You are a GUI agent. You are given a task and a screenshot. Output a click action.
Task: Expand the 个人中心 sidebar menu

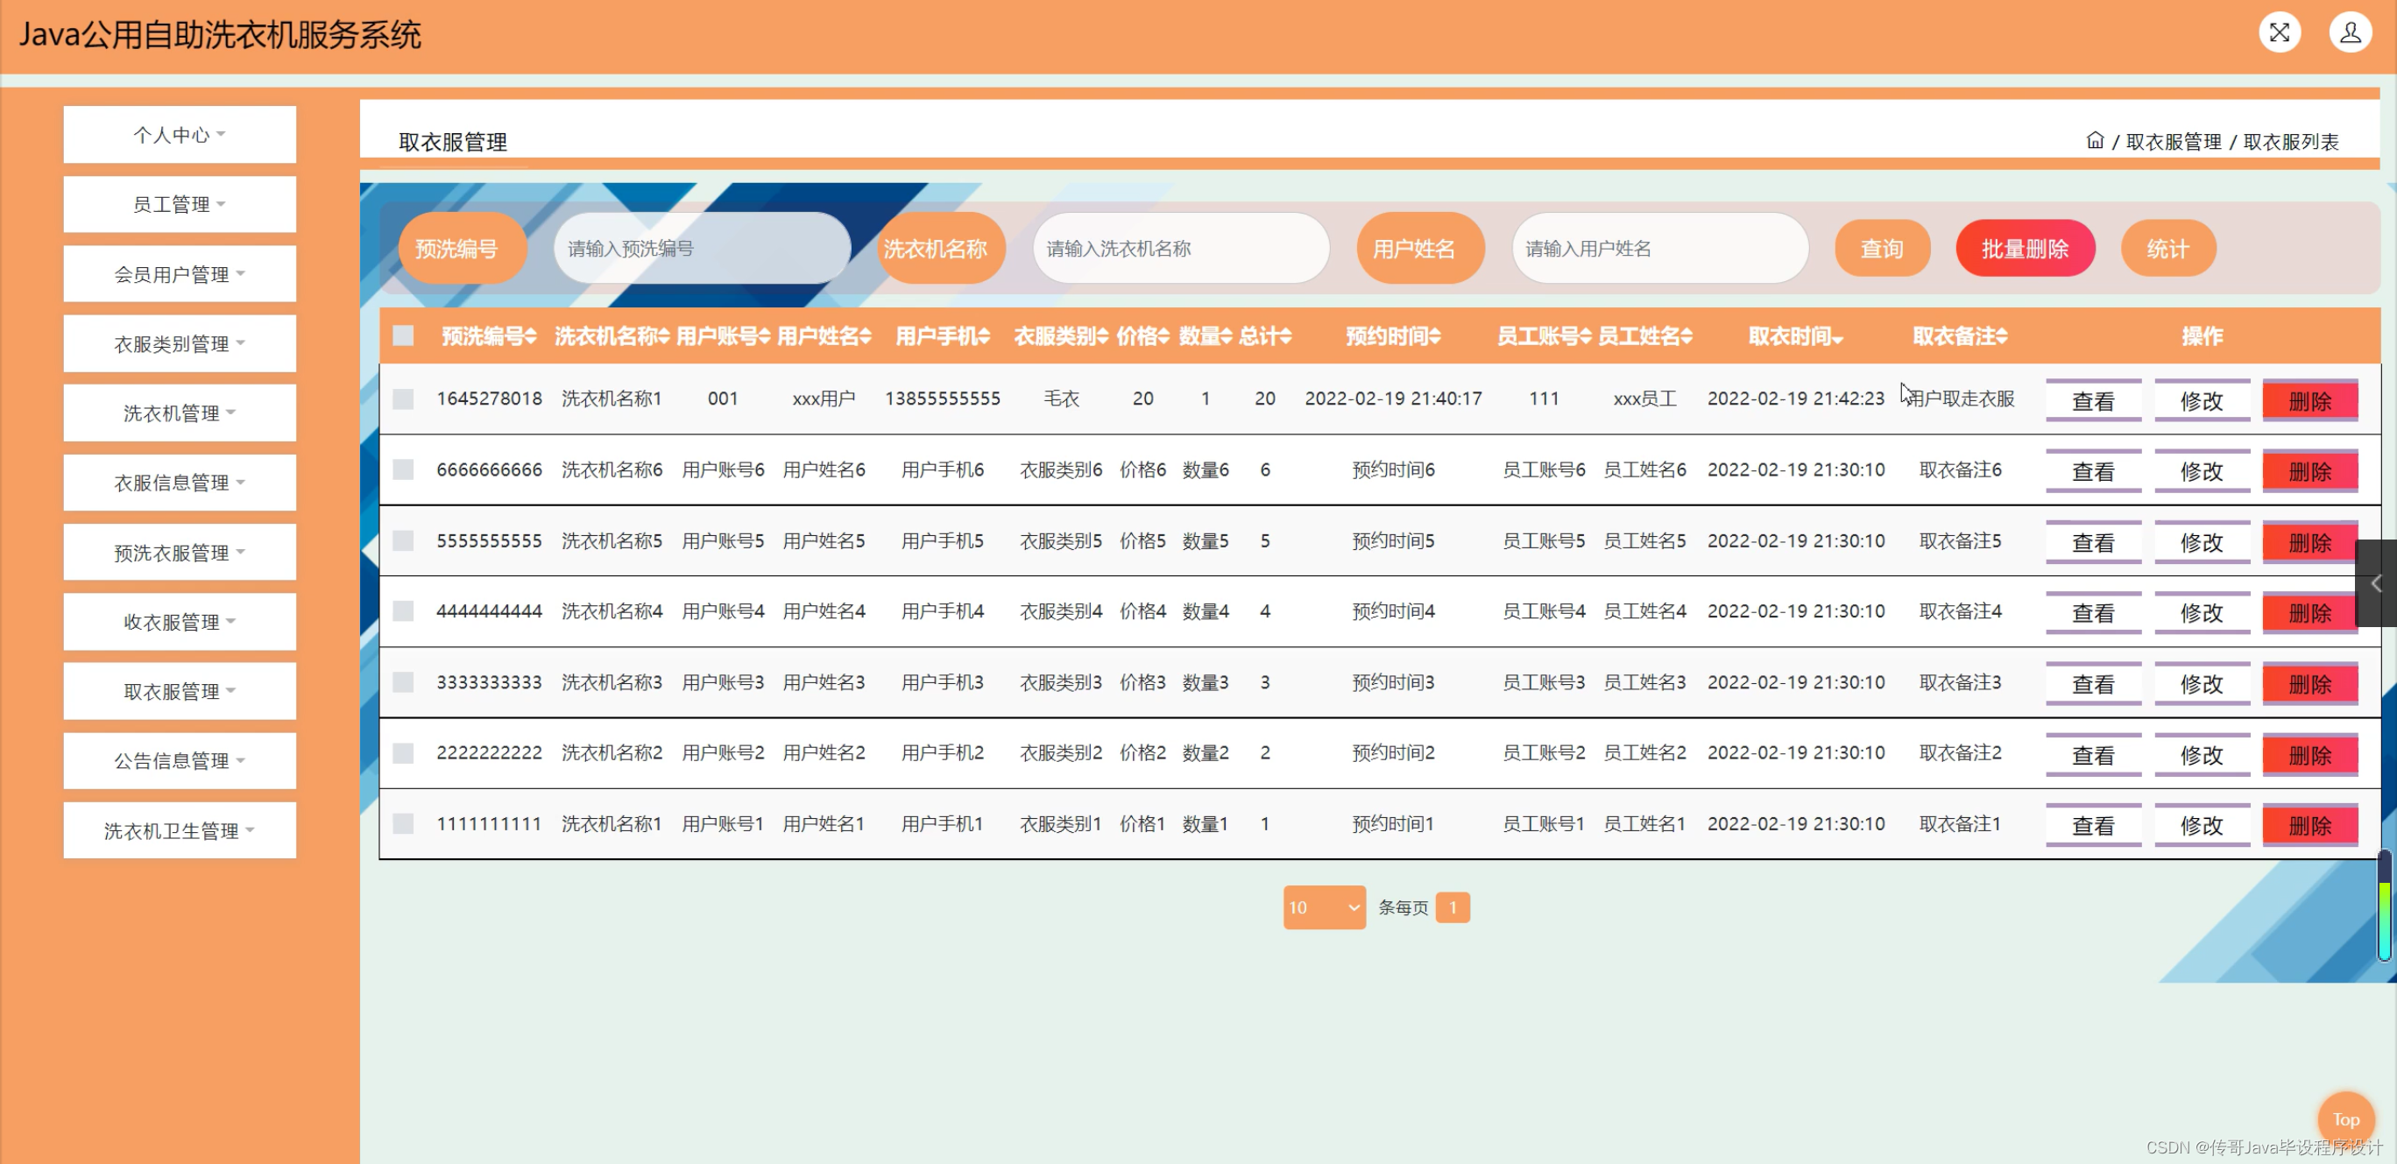pos(180,135)
